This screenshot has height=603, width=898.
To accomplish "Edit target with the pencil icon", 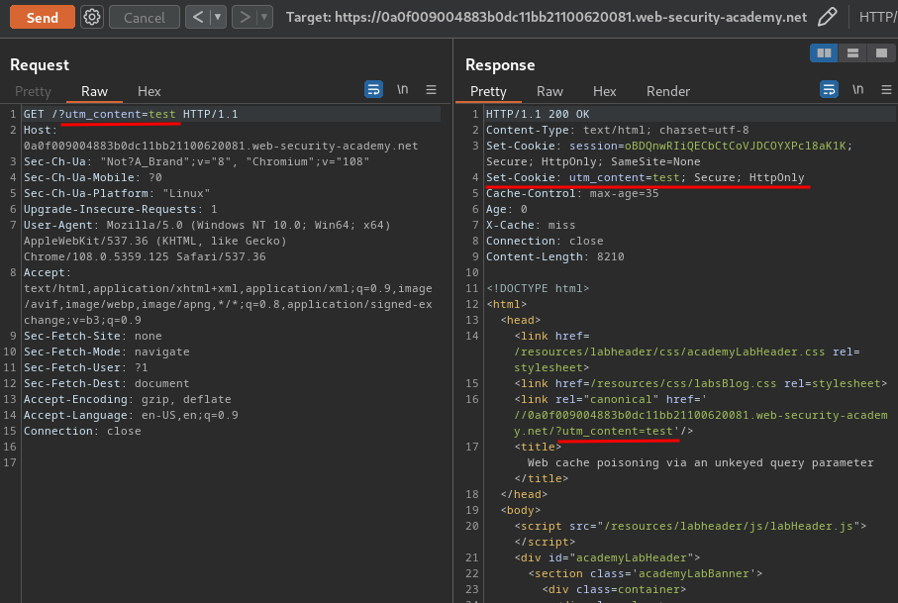I will pyautogui.click(x=827, y=17).
